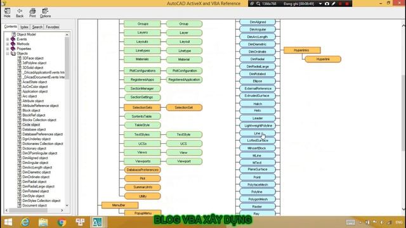Expand the Methods tree node
This screenshot has height=228, width=406.
click(8, 44)
